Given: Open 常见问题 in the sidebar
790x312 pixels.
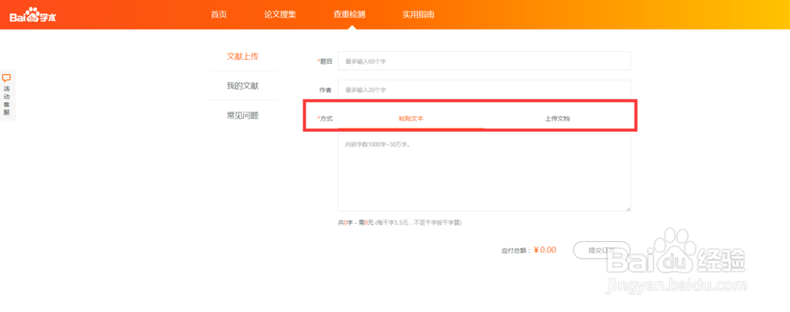Looking at the screenshot, I should 243,116.
